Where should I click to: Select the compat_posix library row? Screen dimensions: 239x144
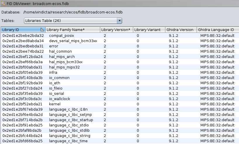pos(120,36)
